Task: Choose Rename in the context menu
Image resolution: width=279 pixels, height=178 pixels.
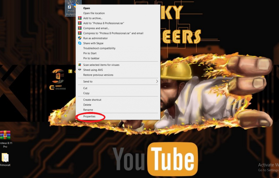Action: click(x=118, y=110)
